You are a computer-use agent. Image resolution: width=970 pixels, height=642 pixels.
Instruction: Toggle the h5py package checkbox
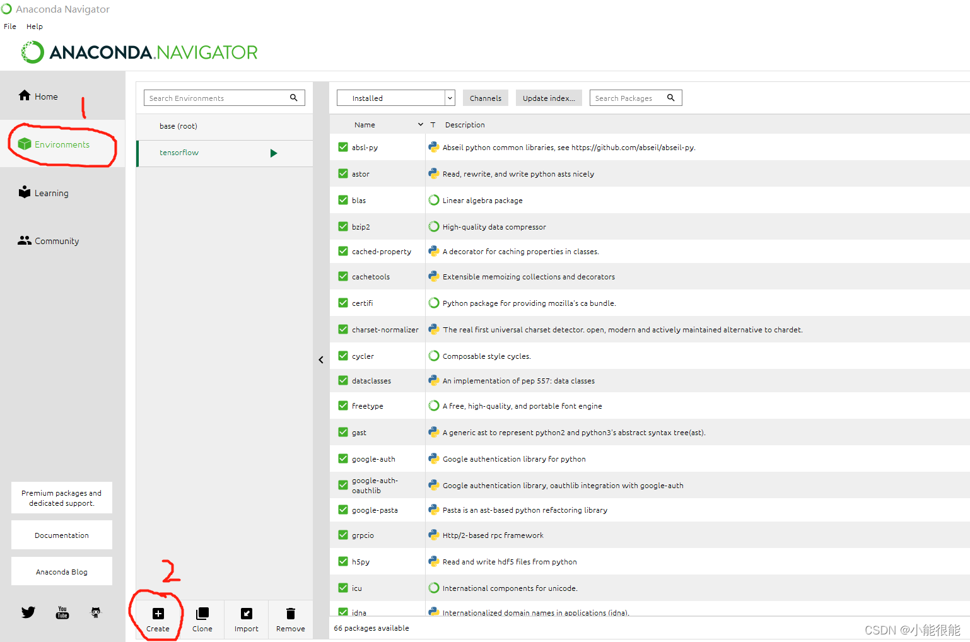343,561
